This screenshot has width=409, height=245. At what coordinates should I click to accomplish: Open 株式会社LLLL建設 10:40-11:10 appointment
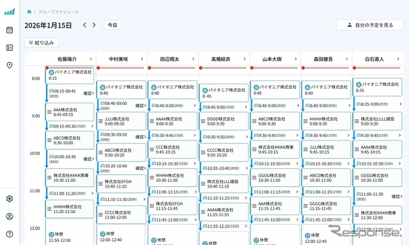224,184
